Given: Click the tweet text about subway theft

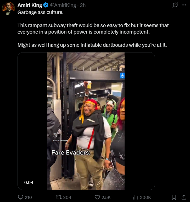Looking at the screenshot, I should [x=93, y=29].
